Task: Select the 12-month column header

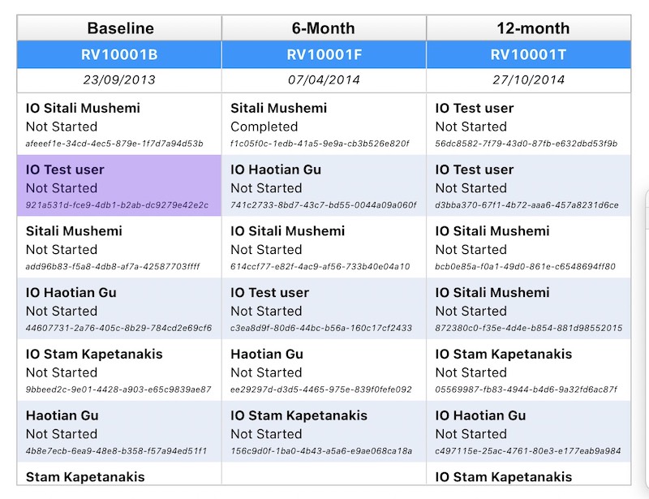Action: tap(528, 28)
